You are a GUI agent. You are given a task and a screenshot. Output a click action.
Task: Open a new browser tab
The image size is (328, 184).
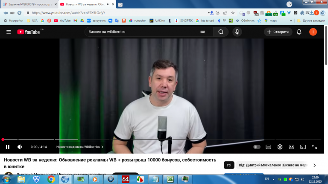tap(120, 5)
